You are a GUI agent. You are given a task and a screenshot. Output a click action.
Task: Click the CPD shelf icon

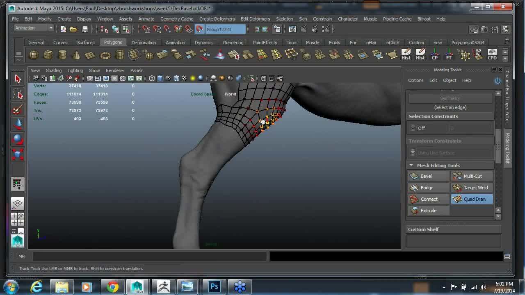pyautogui.click(x=492, y=54)
